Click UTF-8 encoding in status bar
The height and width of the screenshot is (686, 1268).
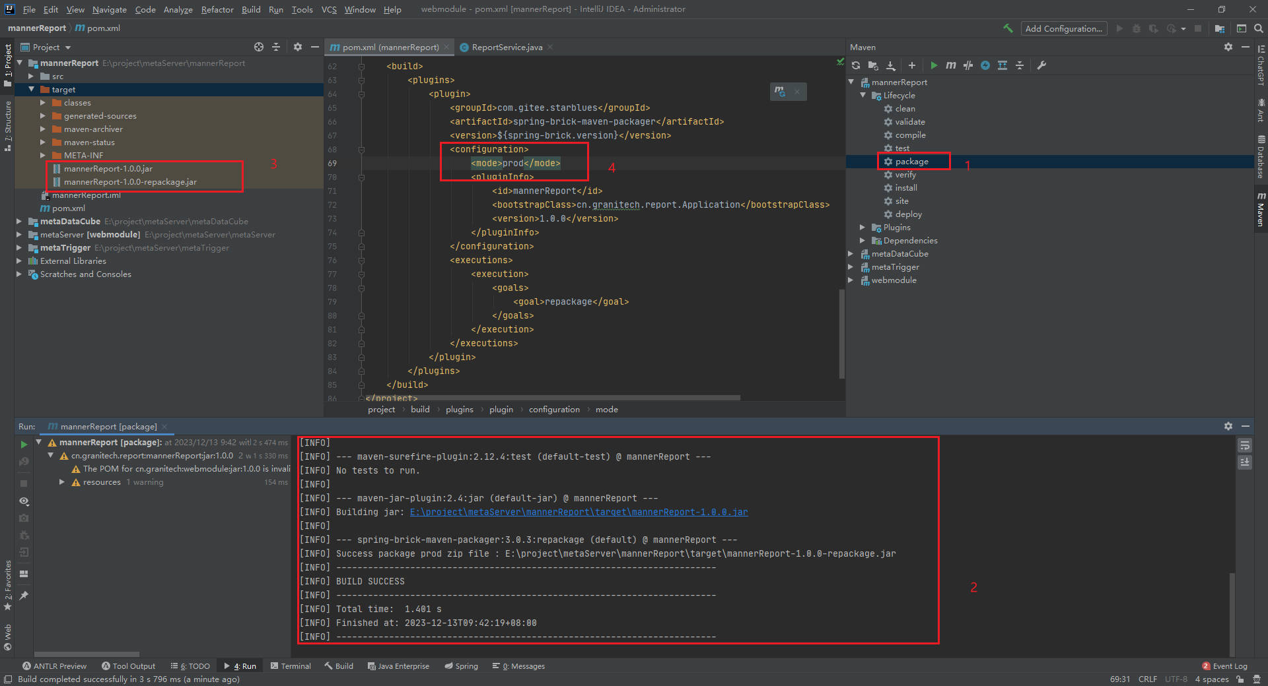coord(1176,679)
